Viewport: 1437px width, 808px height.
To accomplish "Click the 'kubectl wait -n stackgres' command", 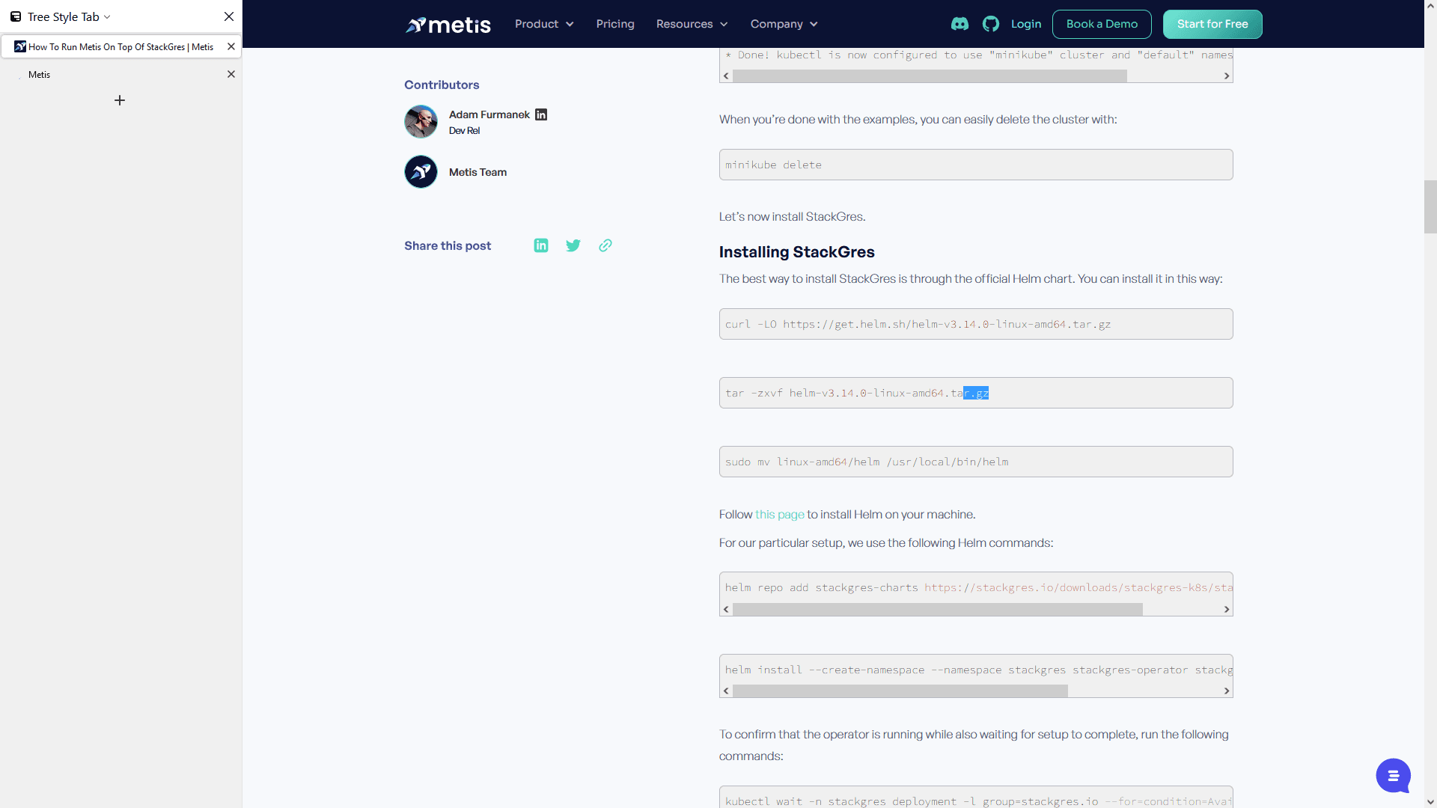I will 976,798.
